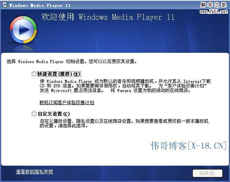This screenshot has width=230, height=182.
Task: Select the 快速设置(推荐) radio button
Action: (34, 74)
